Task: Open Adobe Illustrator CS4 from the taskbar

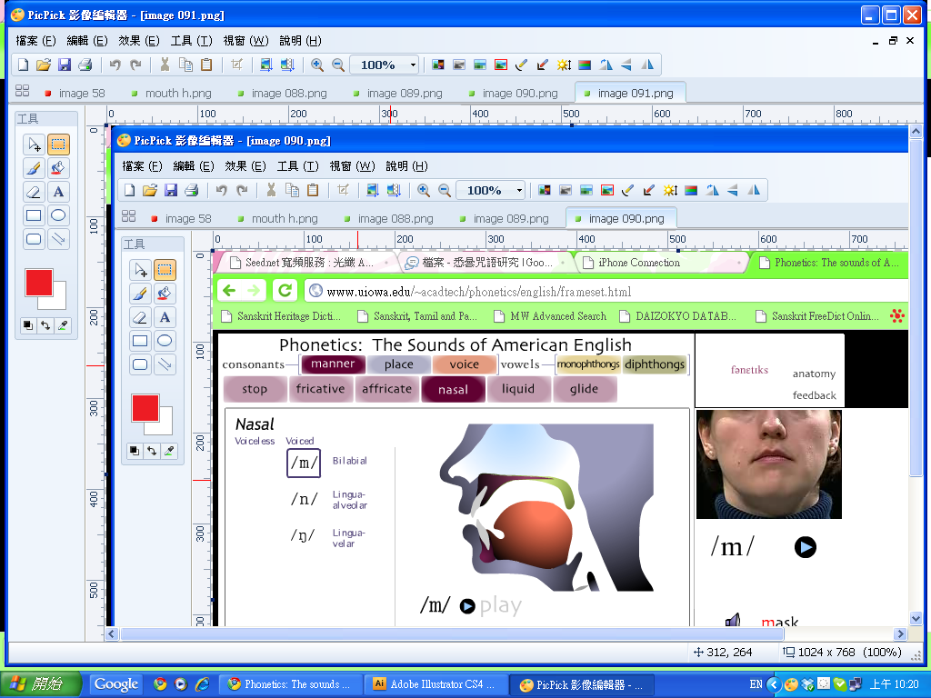Action: 435,684
